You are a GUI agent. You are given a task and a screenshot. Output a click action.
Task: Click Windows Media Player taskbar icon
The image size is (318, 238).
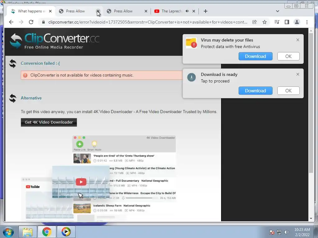[x=66, y=232]
